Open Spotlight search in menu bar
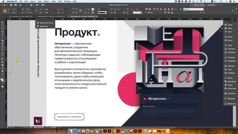238x134 pixels. pyautogui.click(x=226, y=1)
